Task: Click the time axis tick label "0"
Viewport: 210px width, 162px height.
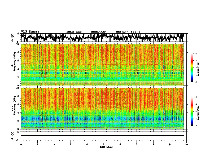Action: coord(21,145)
